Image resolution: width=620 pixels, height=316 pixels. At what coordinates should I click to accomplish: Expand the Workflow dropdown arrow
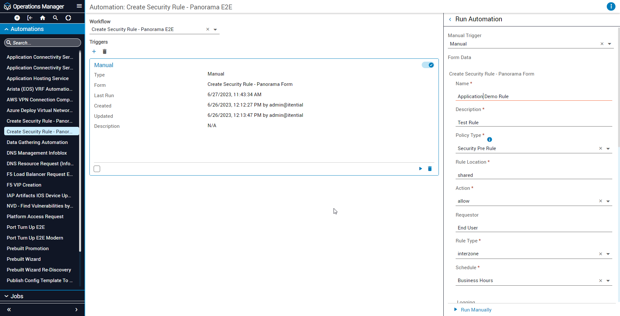pyautogui.click(x=215, y=30)
